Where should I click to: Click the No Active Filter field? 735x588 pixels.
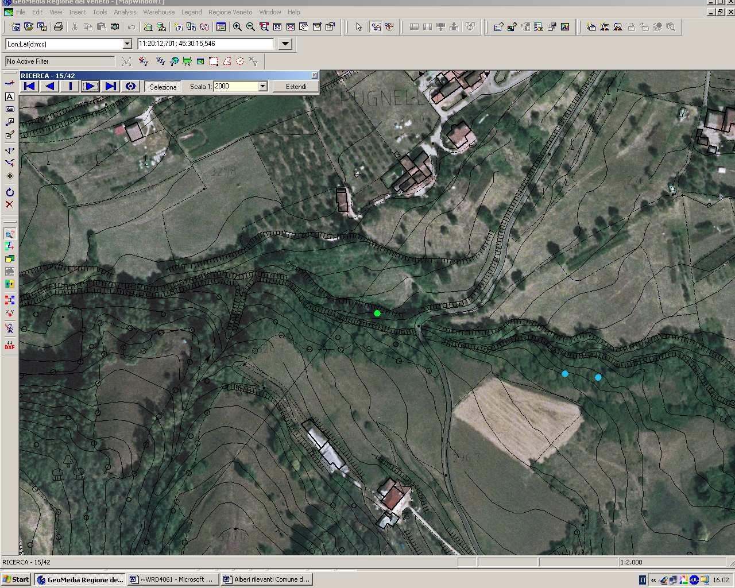pos(60,61)
